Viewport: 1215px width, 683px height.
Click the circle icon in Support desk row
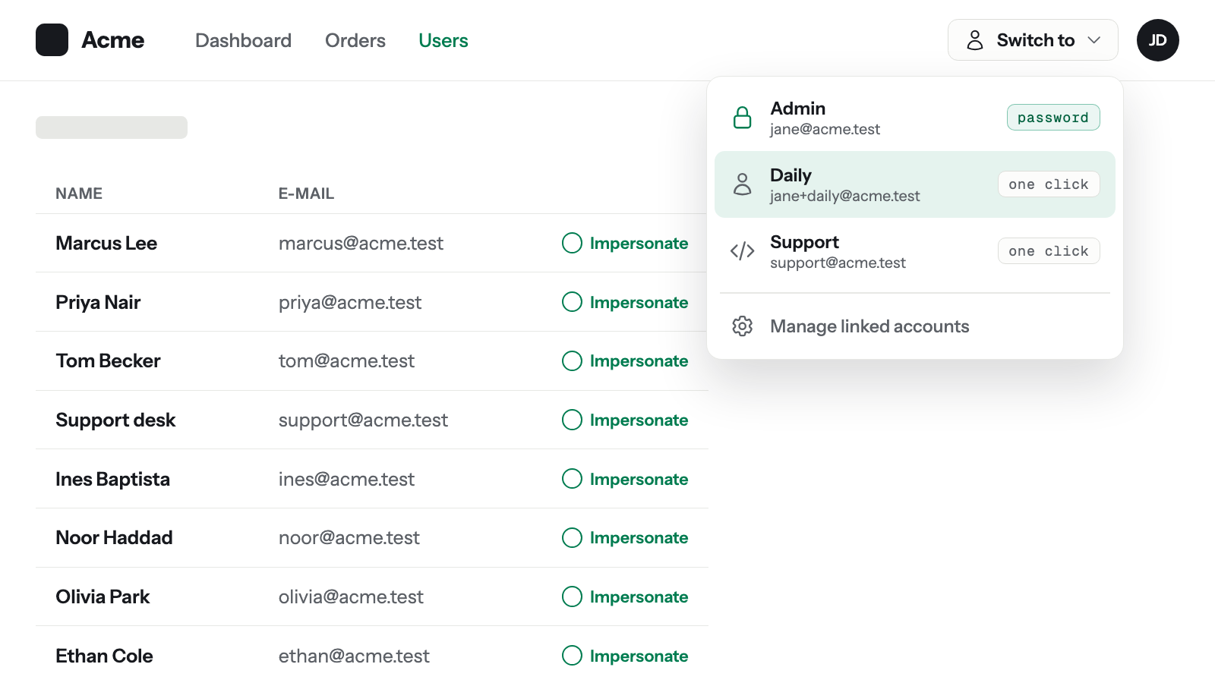pos(572,420)
